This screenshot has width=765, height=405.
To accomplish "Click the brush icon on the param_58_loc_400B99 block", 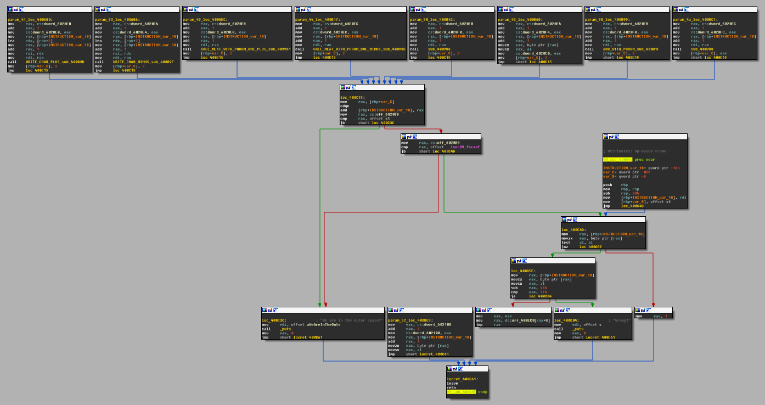I will coord(592,9).
